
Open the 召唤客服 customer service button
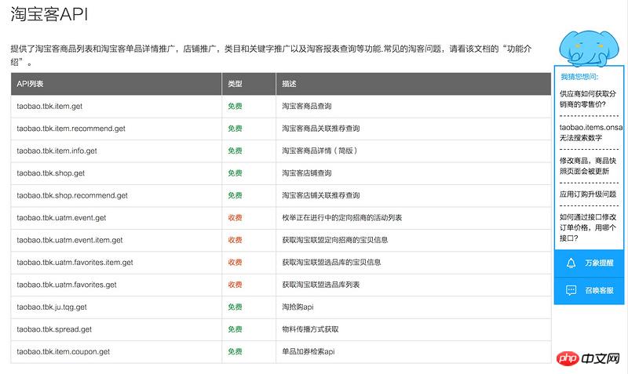tap(590, 290)
